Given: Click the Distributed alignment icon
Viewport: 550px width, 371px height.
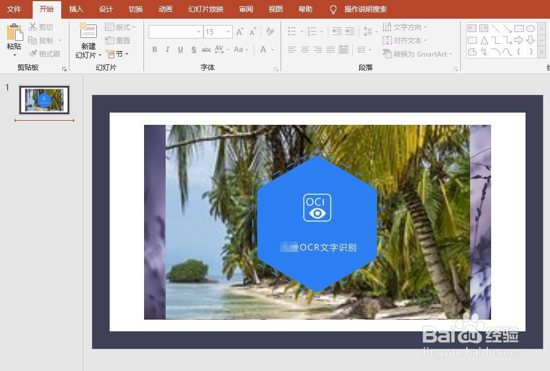Looking at the screenshot, I should tap(344, 50).
